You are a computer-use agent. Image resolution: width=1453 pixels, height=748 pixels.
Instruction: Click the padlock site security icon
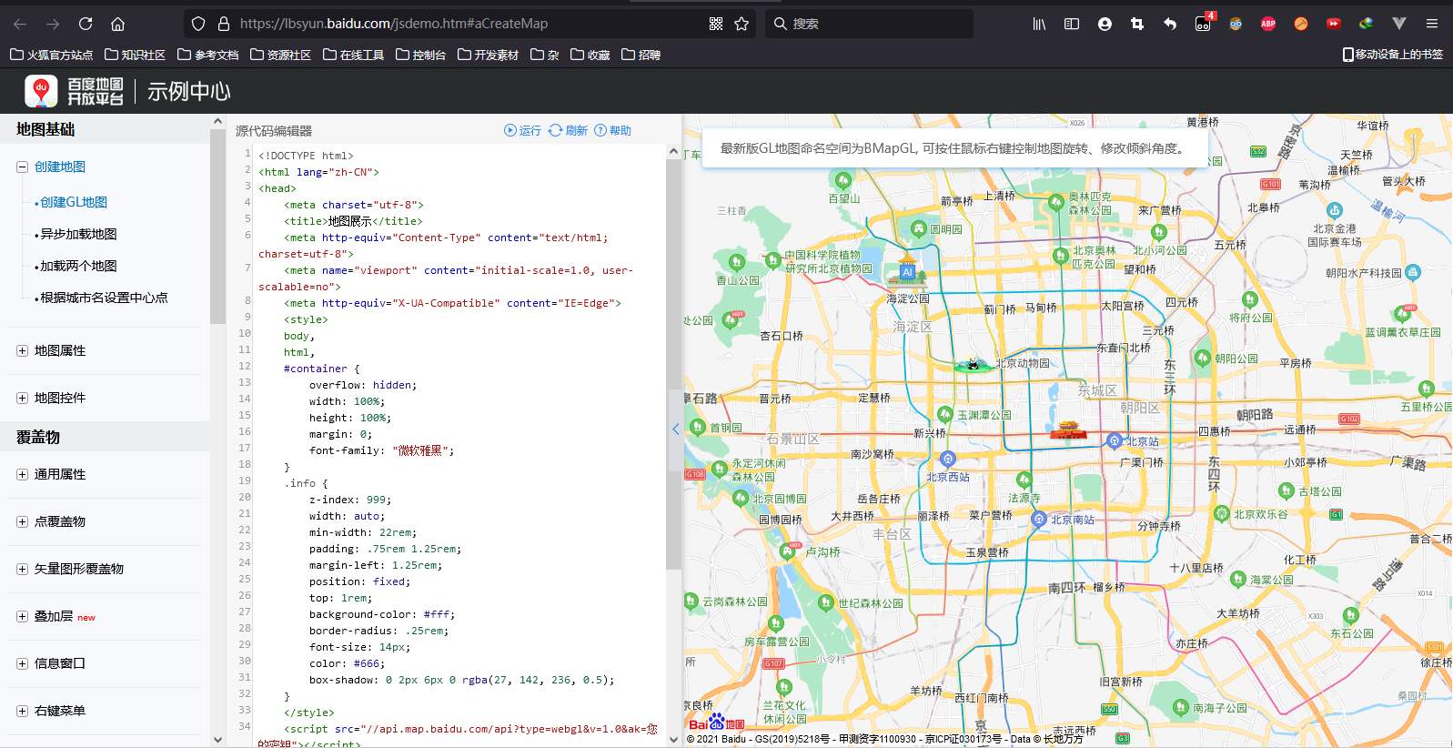click(223, 24)
